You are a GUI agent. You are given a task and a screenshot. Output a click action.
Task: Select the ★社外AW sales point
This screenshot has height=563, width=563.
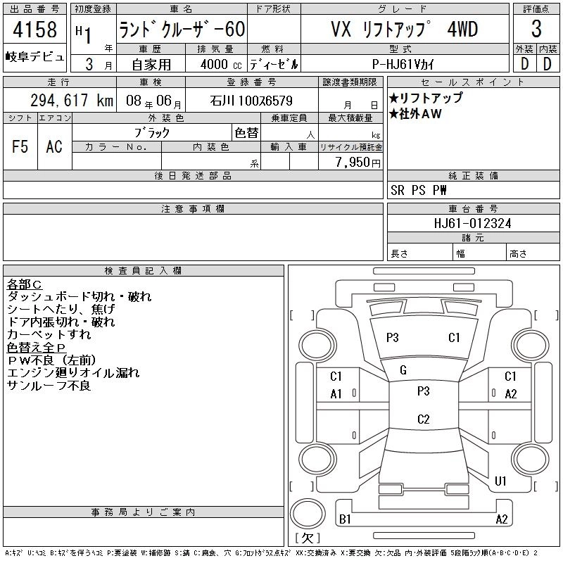click(415, 114)
